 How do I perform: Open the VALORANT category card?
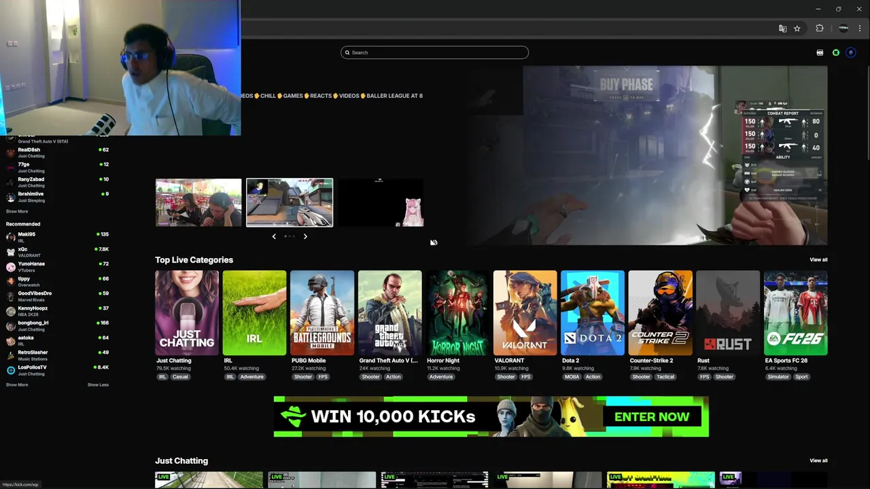[x=525, y=313]
